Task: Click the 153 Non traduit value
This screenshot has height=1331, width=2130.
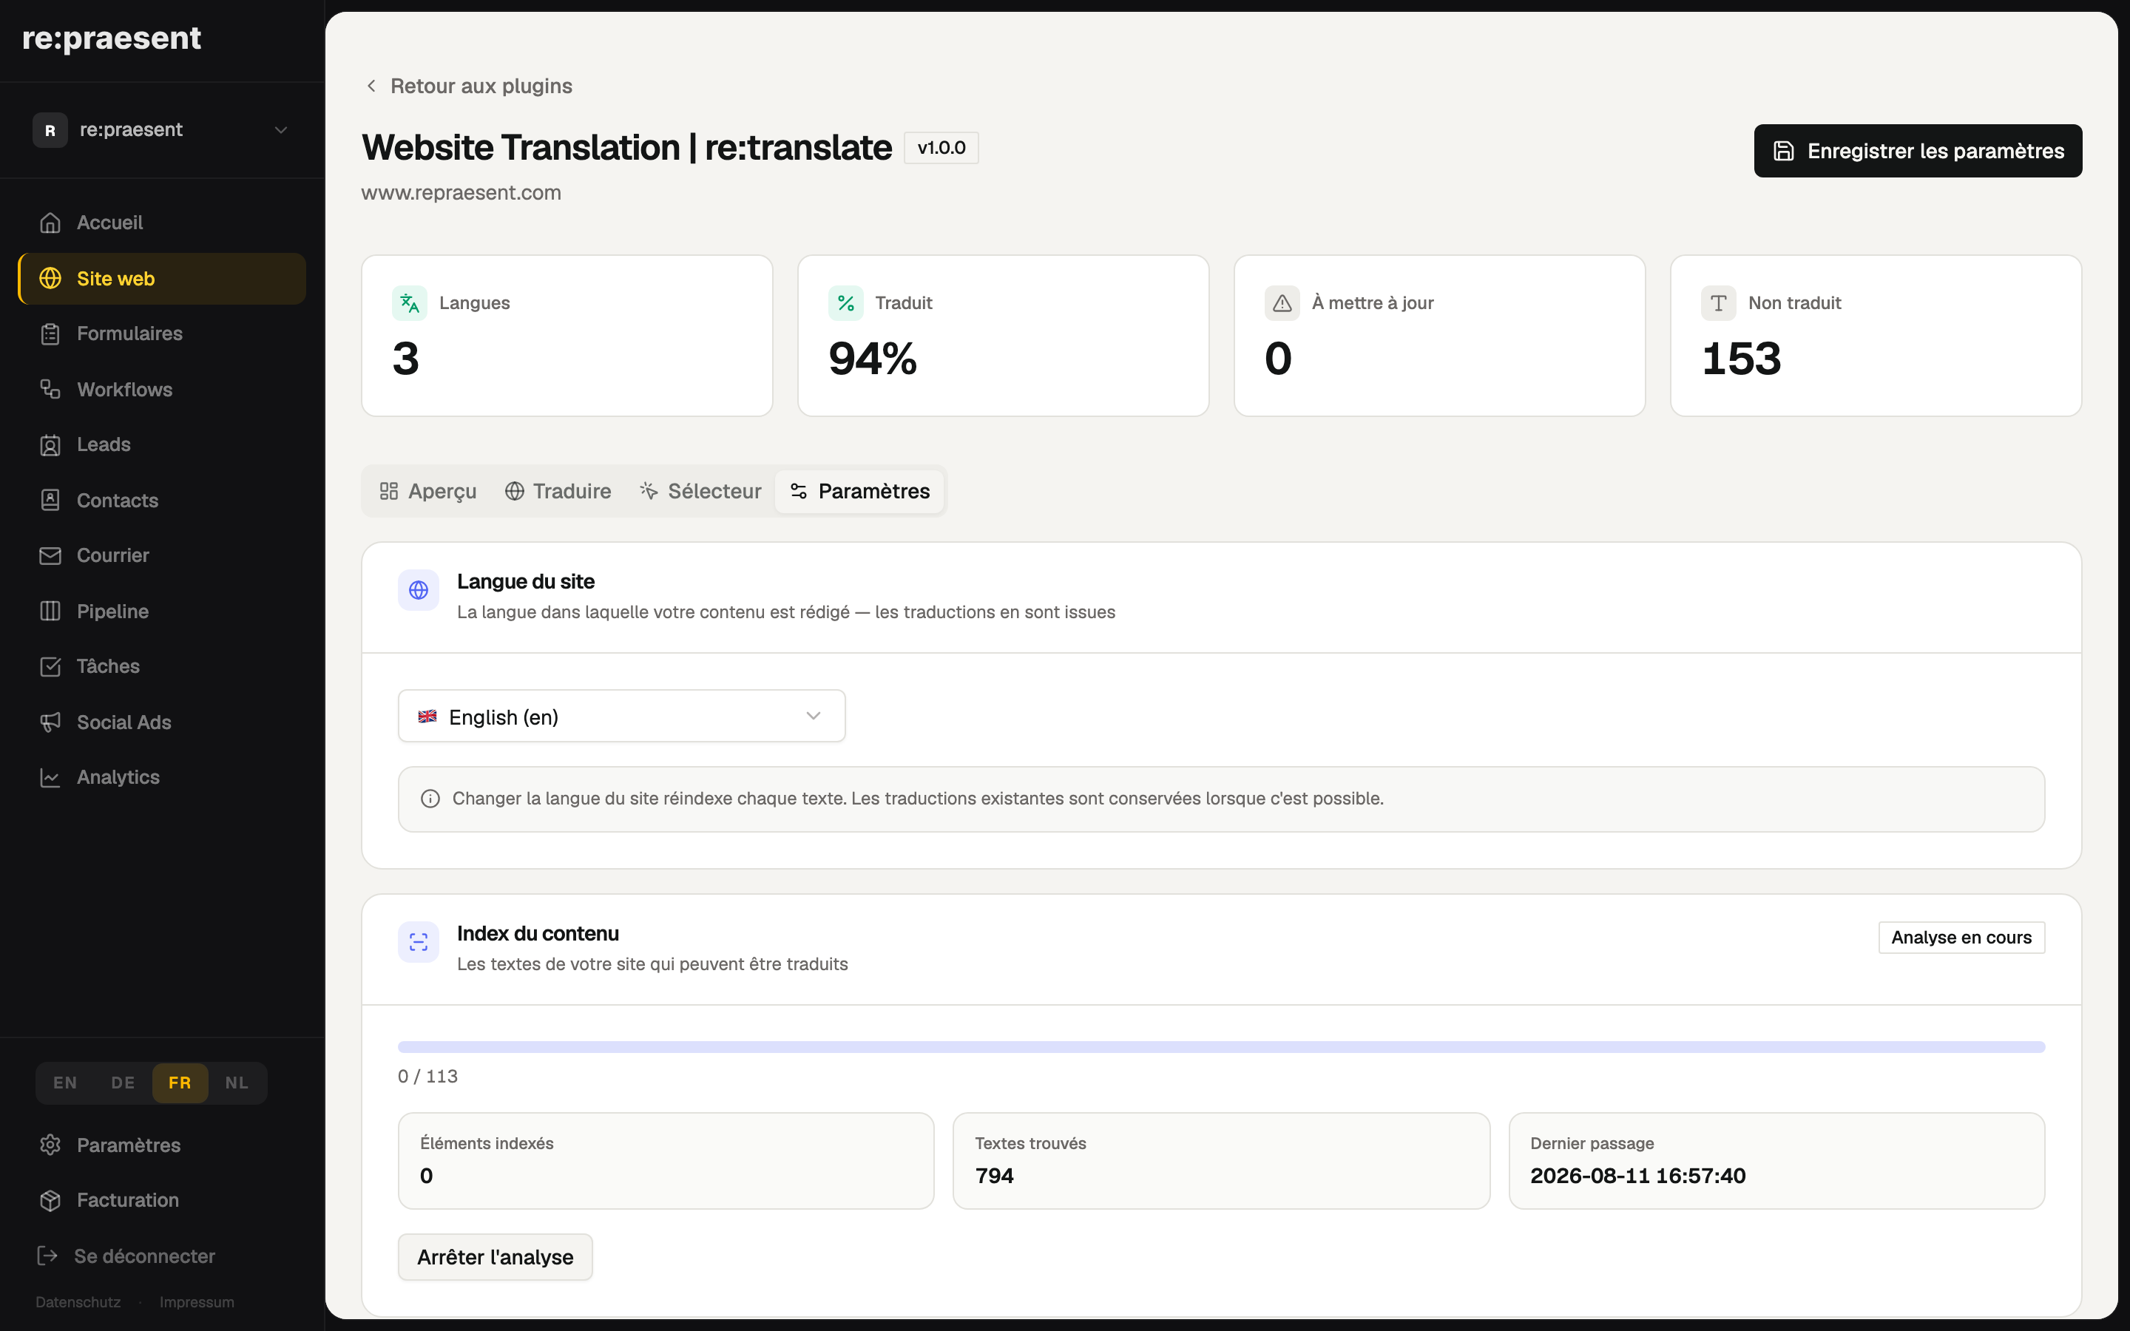Action: coord(1742,359)
